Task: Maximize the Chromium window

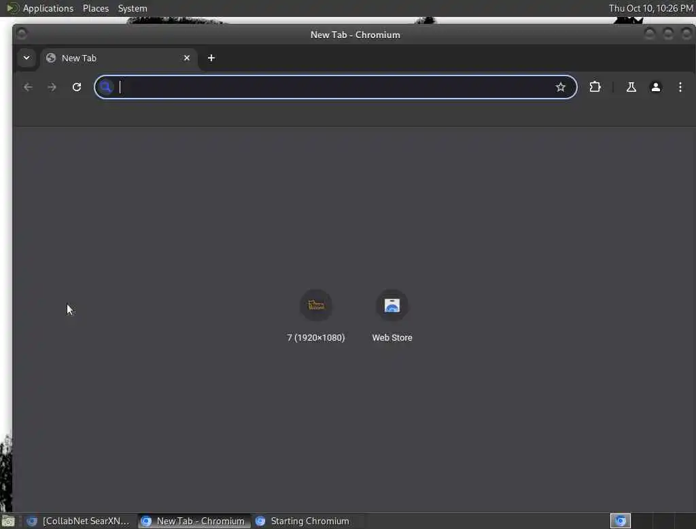Action: click(x=668, y=34)
